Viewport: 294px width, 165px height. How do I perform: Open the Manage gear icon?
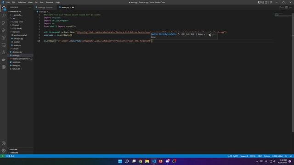(4, 151)
